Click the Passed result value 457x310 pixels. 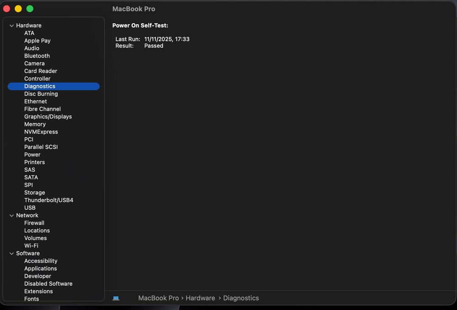pyautogui.click(x=154, y=46)
